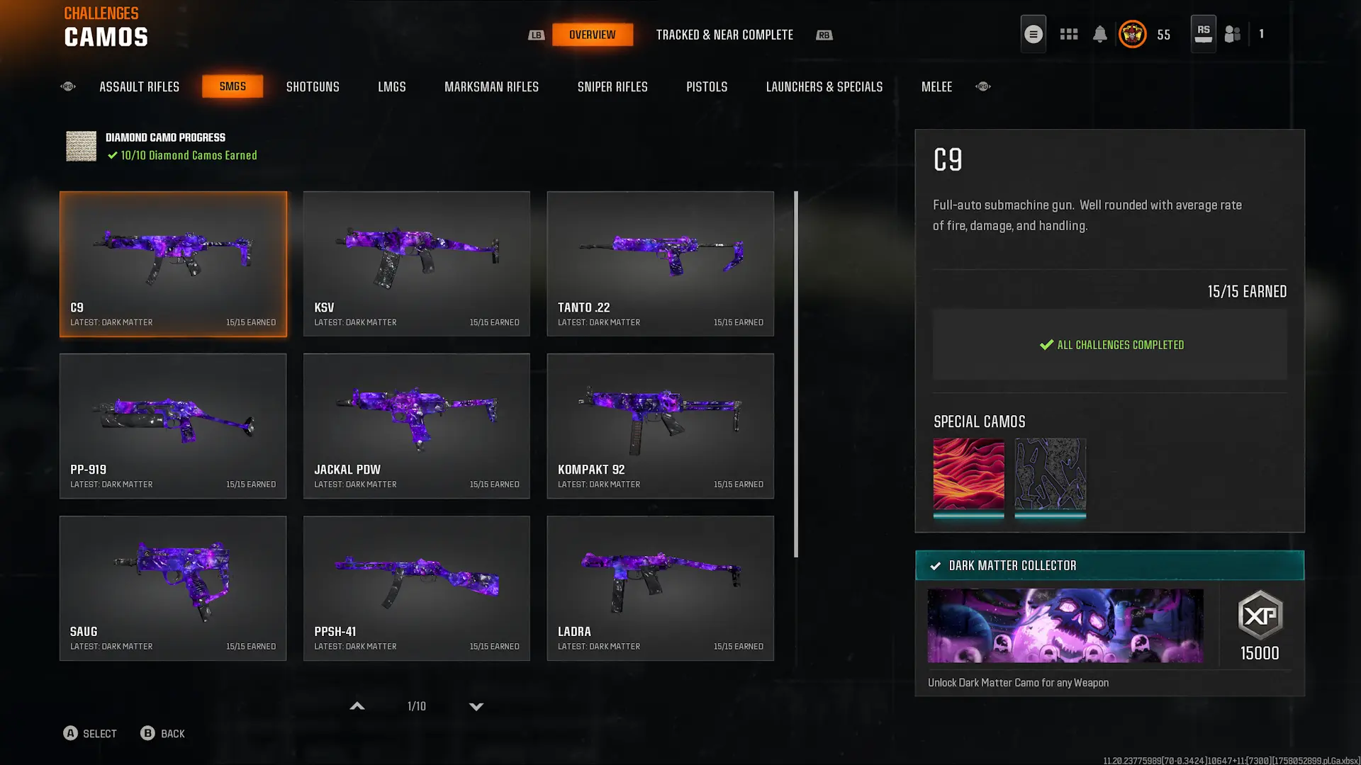Screen dimensions: 1361x765
Task: Click the RS stick button icon
Action: pyautogui.click(x=1203, y=33)
